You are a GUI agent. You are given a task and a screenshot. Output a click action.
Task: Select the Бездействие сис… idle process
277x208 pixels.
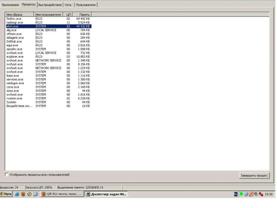48,106
